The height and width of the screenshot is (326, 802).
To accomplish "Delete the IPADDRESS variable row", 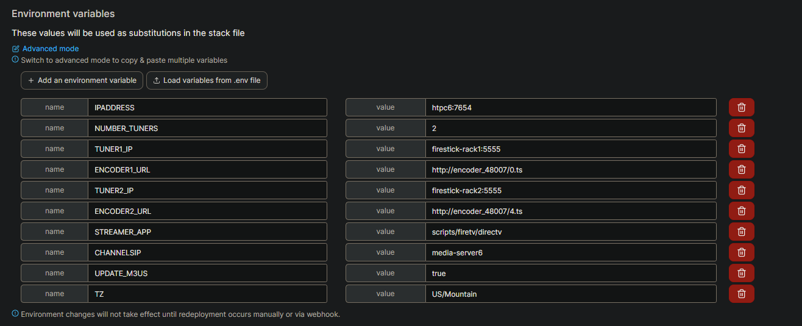I will [x=741, y=107].
